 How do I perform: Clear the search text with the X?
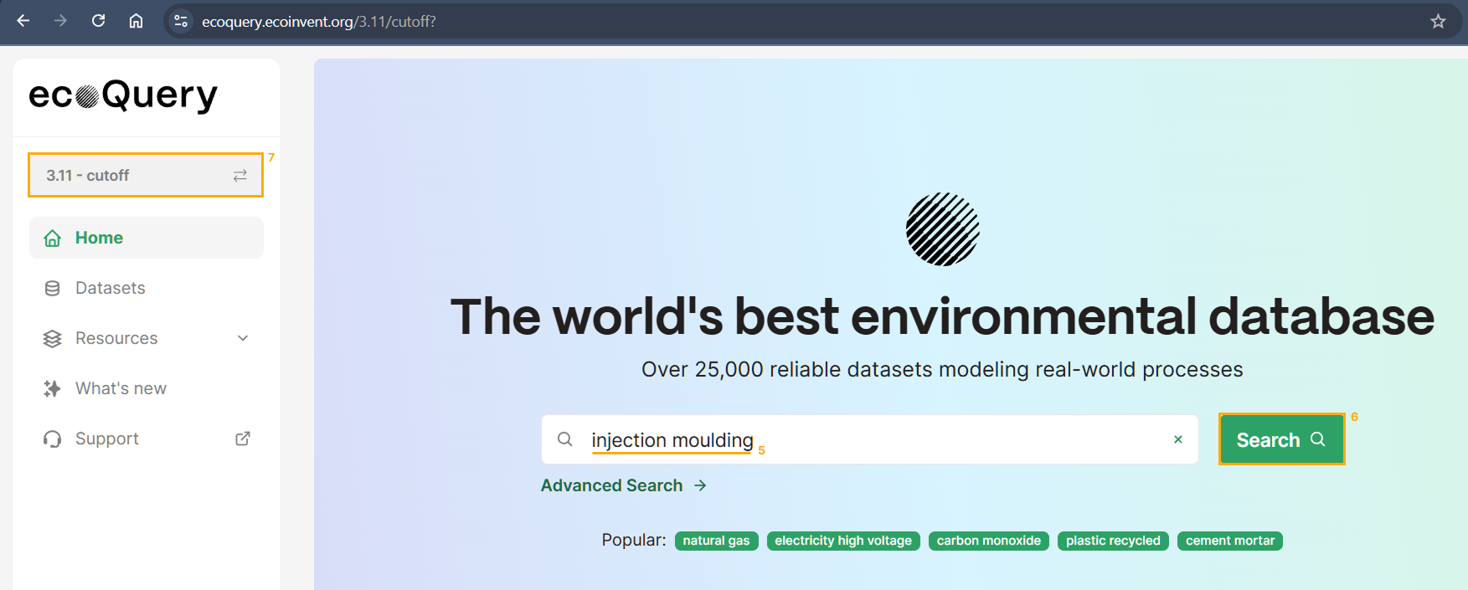coord(1178,439)
